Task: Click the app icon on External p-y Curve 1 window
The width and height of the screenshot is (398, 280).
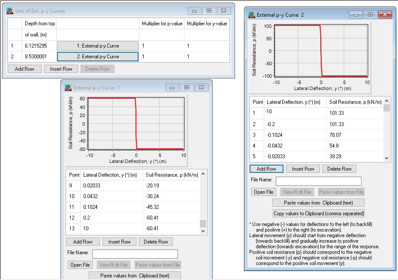Action: pos(68,87)
